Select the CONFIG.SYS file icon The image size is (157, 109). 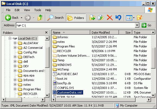55,88
